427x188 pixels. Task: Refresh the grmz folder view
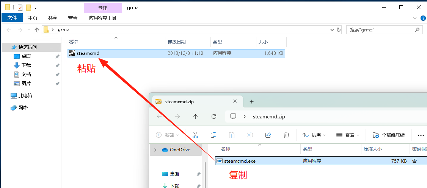point(339,30)
